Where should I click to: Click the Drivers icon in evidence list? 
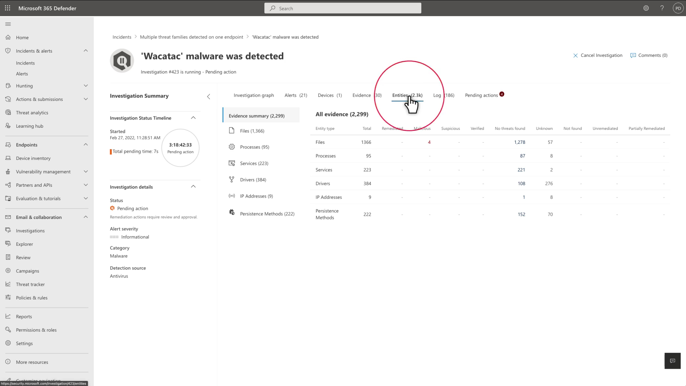click(x=232, y=180)
